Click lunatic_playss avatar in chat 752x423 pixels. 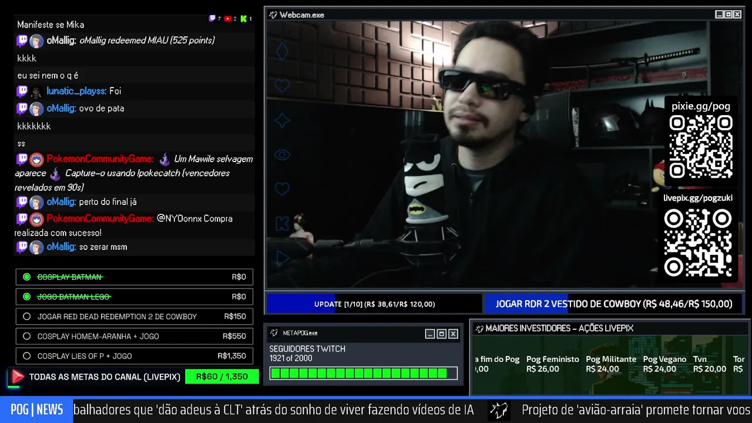pos(36,92)
